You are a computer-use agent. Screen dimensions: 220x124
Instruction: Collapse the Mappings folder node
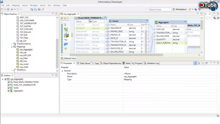[12, 47]
